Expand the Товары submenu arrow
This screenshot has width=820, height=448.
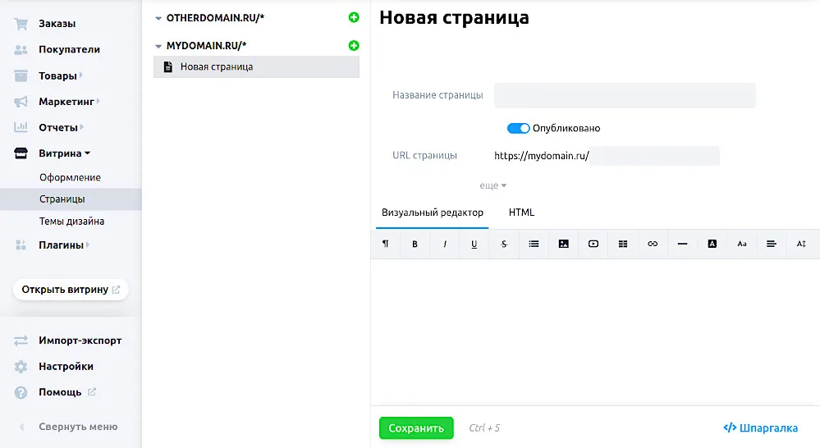click(x=81, y=75)
